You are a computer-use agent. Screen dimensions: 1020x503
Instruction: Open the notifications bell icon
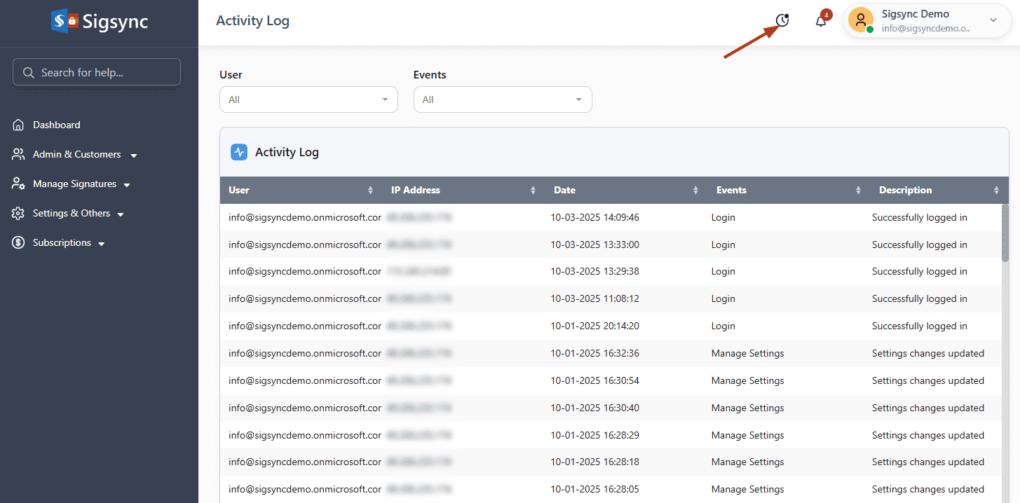coord(821,21)
